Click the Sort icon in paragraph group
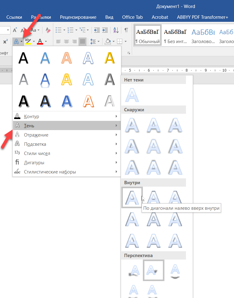The height and width of the screenshot is (298, 234). [116, 30]
